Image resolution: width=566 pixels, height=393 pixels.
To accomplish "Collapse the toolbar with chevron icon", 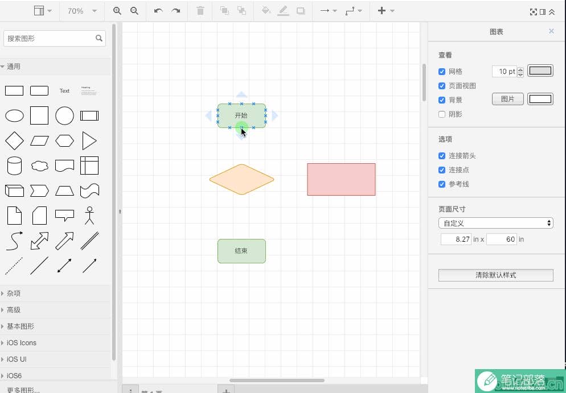I will (552, 12).
